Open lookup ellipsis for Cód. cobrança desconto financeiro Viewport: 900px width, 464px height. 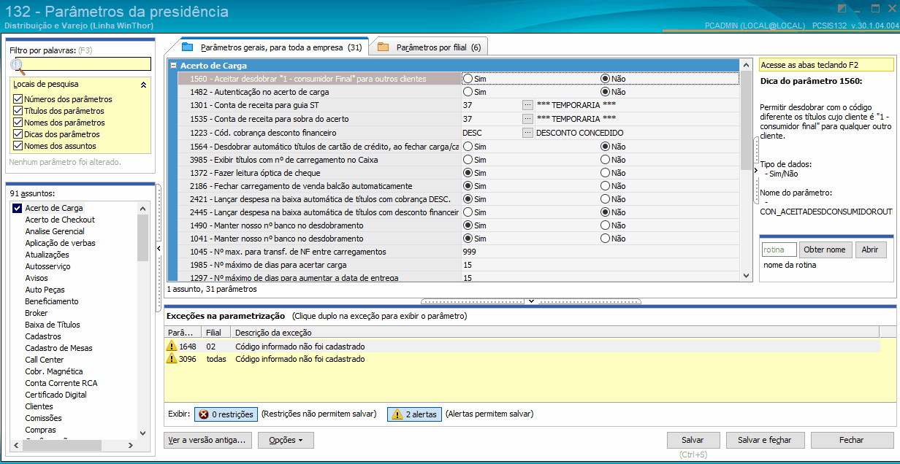[527, 133]
